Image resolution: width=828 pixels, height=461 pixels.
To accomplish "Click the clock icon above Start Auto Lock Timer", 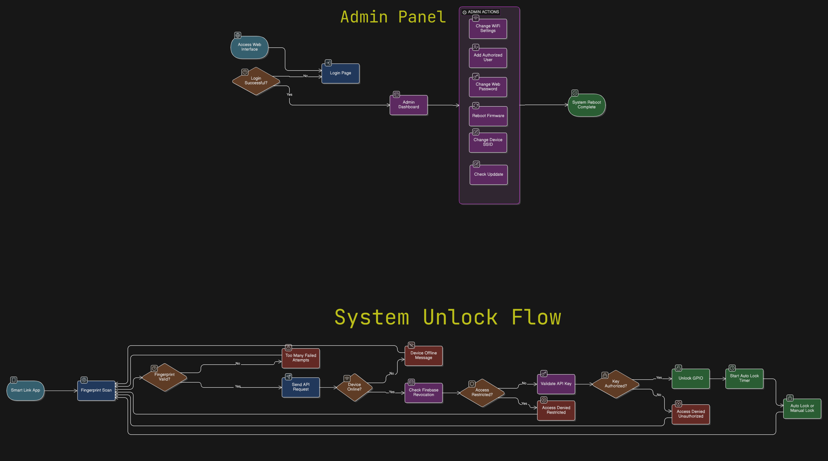I will point(732,368).
